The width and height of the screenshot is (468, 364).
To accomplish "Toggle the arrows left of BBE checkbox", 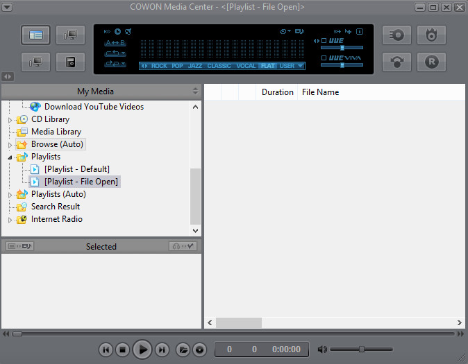I will (317, 41).
